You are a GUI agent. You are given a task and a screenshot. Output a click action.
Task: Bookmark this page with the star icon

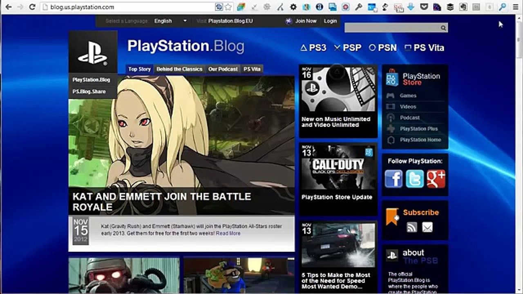pos(228,7)
